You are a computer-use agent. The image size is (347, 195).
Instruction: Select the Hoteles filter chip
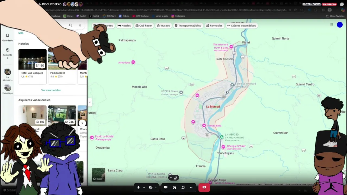coord(124,26)
